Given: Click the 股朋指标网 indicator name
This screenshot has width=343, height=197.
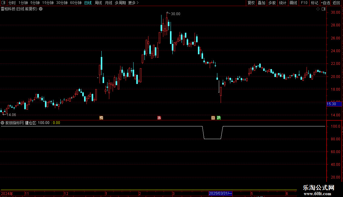Looking at the screenshot, I should [x=15, y=123].
